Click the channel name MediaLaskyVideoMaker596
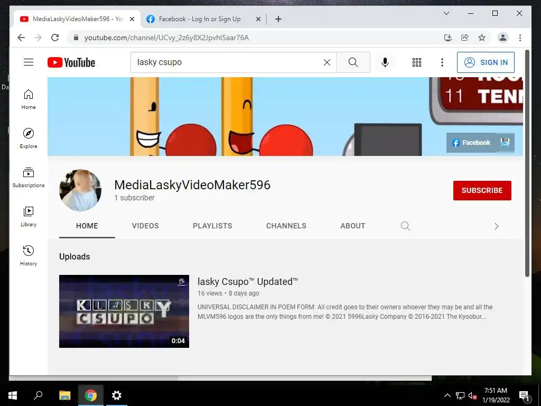541x406 pixels. (x=192, y=184)
